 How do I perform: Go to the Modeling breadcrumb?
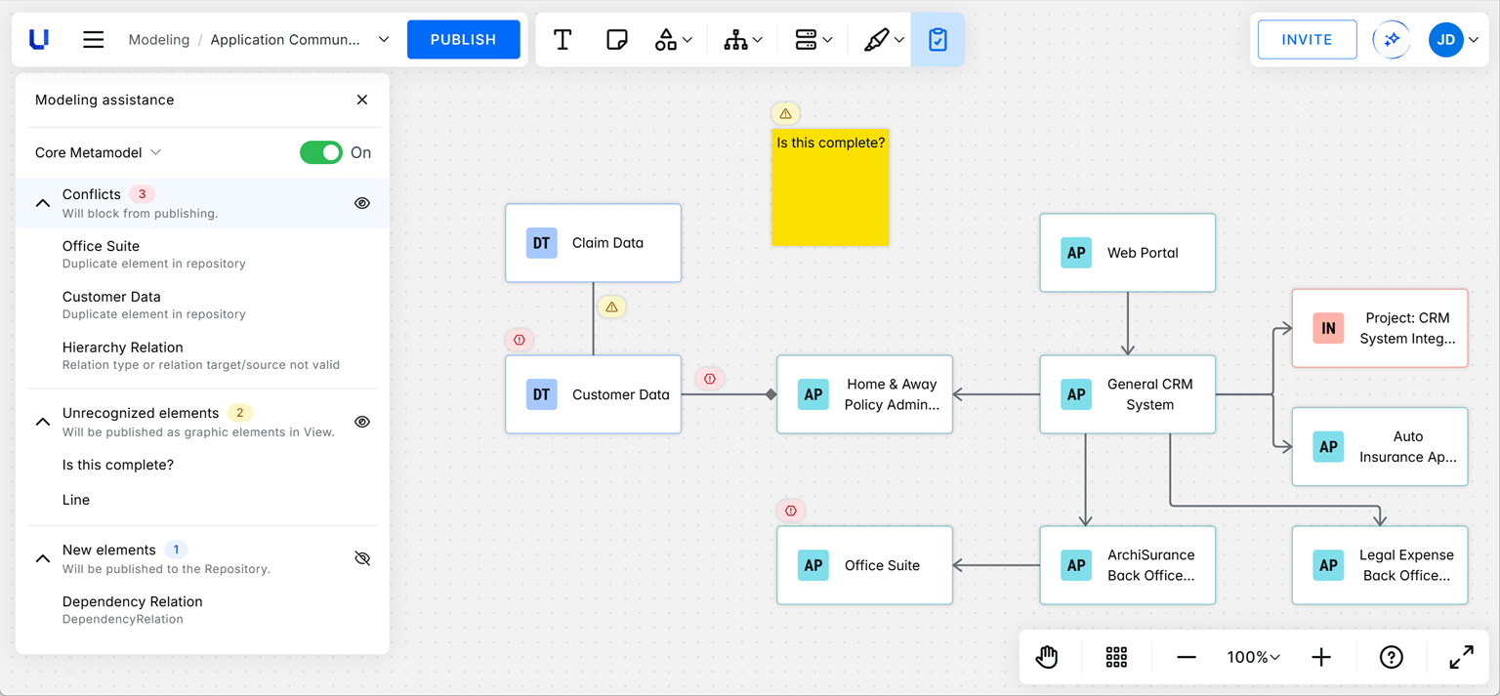click(159, 40)
